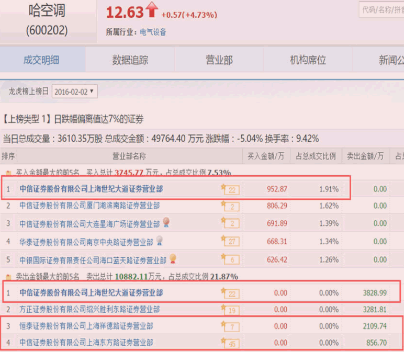Open 中银国际证券海口蓝天路证券营业部 link
This screenshot has height=352, width=404.
coord(93,259)
